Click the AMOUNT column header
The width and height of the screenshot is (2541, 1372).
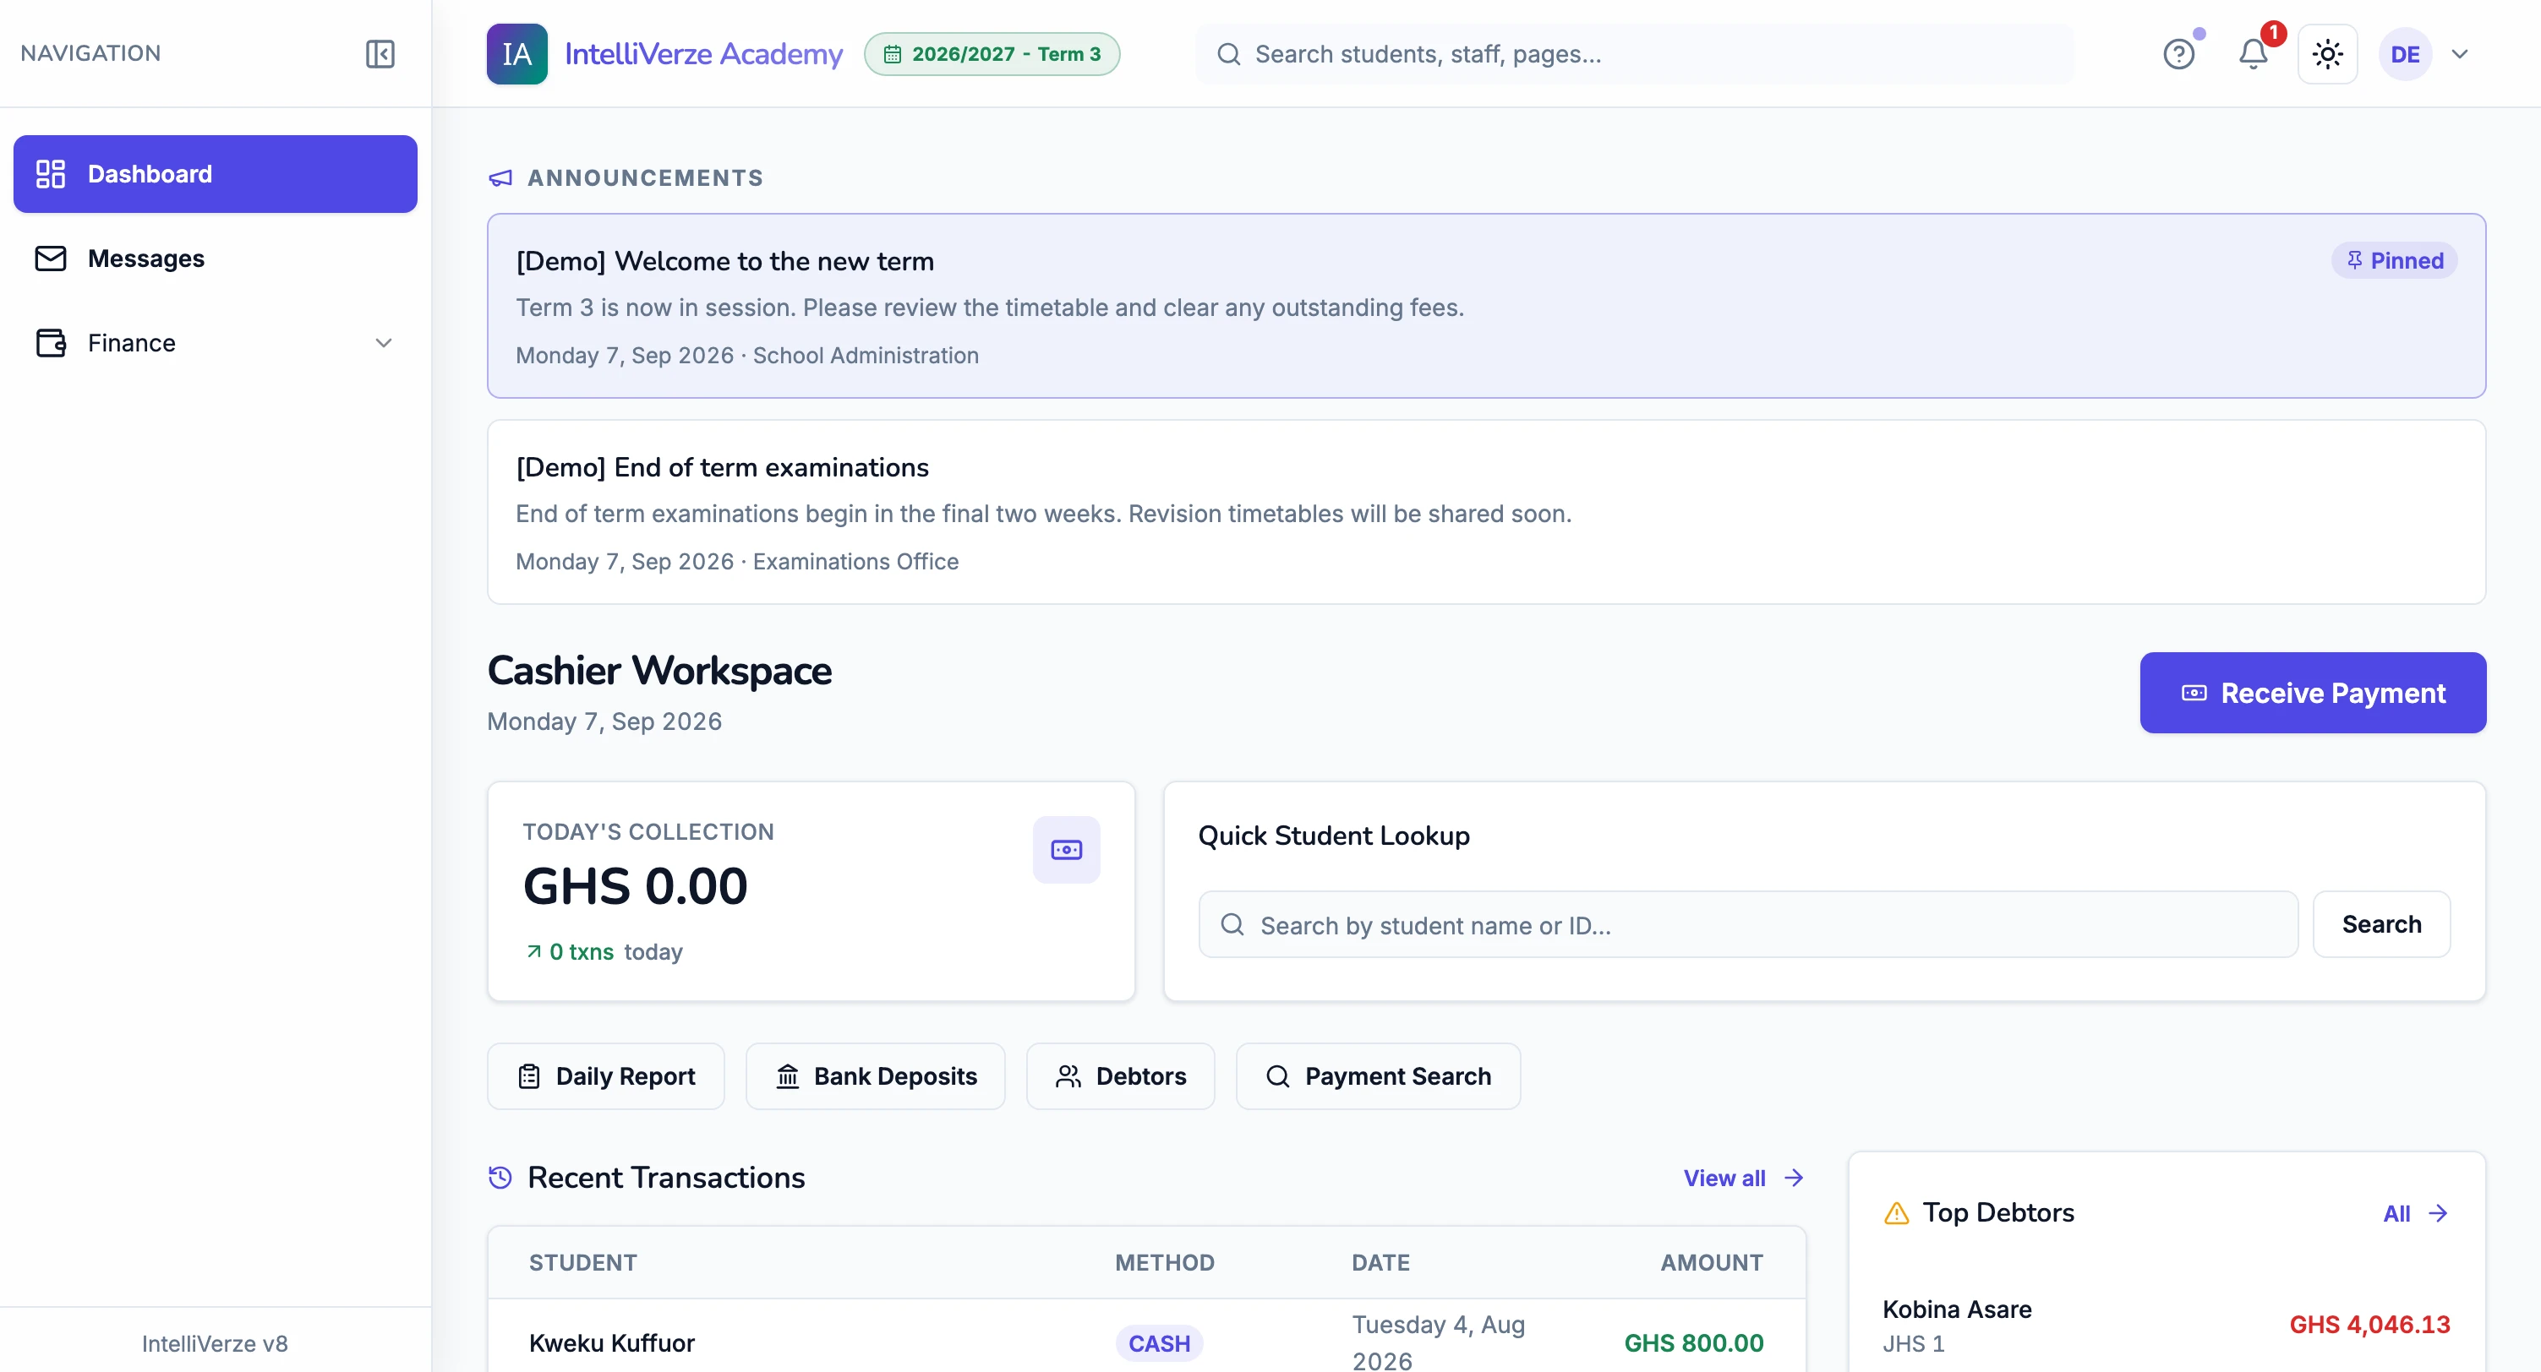(1712, 1262)
